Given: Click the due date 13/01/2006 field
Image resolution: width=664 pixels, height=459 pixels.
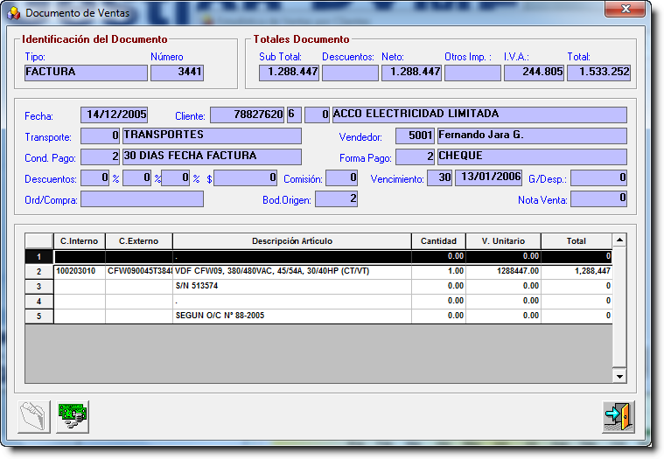Looking at the screenshot, I should [x=489, y=178].
